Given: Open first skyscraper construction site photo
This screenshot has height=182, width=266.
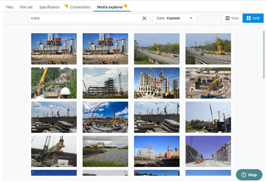Looking at the screenshot, I should [54, 49].
